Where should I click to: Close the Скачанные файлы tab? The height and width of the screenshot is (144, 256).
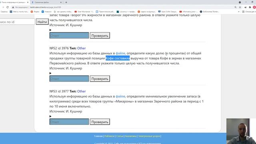61,2
